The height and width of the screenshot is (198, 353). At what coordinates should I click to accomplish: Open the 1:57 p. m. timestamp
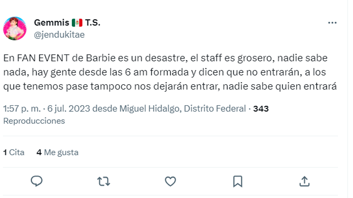point(22,109)
